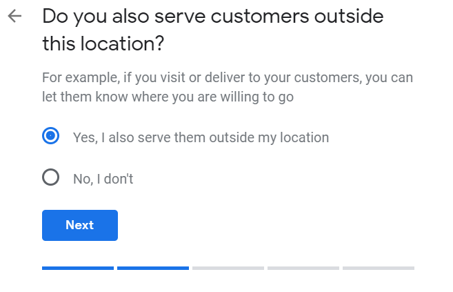Screen dimensions: 453x292
Task: Click the blue dot inside the selected radio
Action: (50, 135)
